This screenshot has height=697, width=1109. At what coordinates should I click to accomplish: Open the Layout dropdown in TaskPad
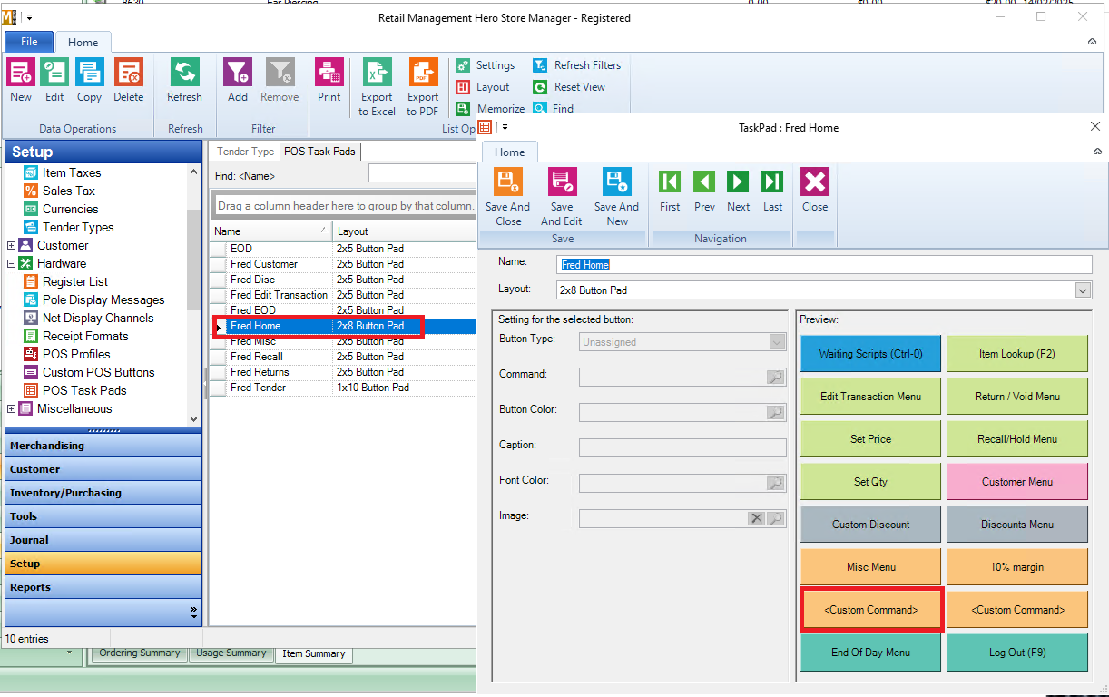(x=1083, y=290)
